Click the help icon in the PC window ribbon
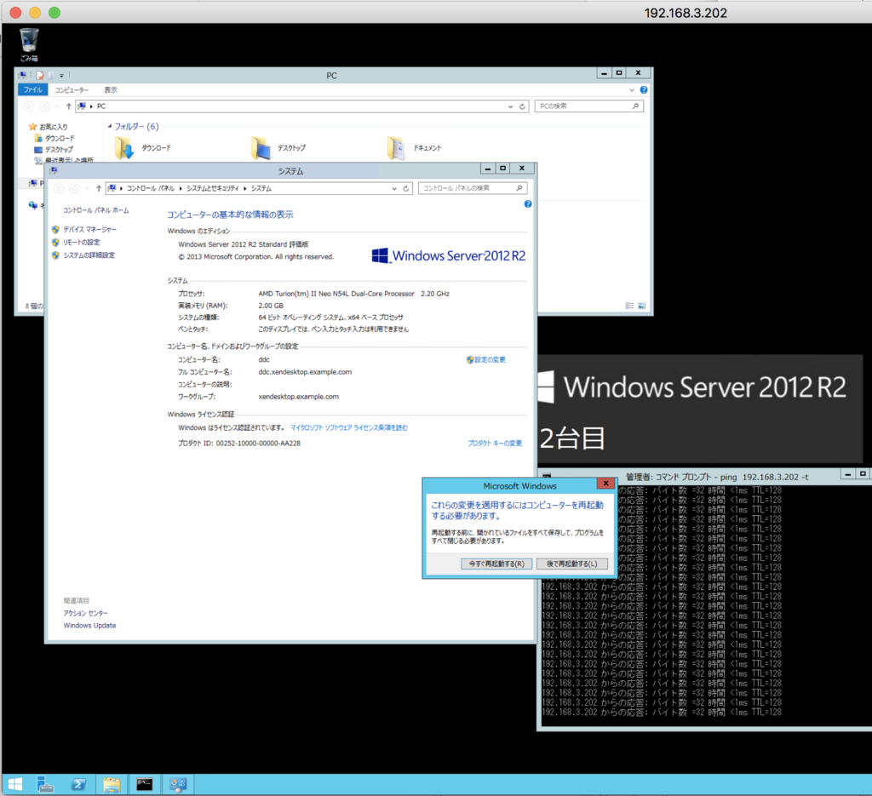 pyautogui.click(x=644, y=89)
